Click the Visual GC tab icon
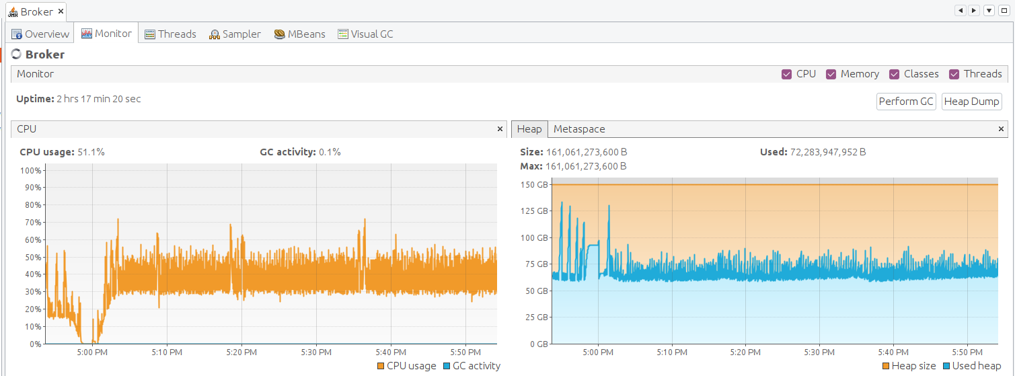 click(x=343, y=34)
